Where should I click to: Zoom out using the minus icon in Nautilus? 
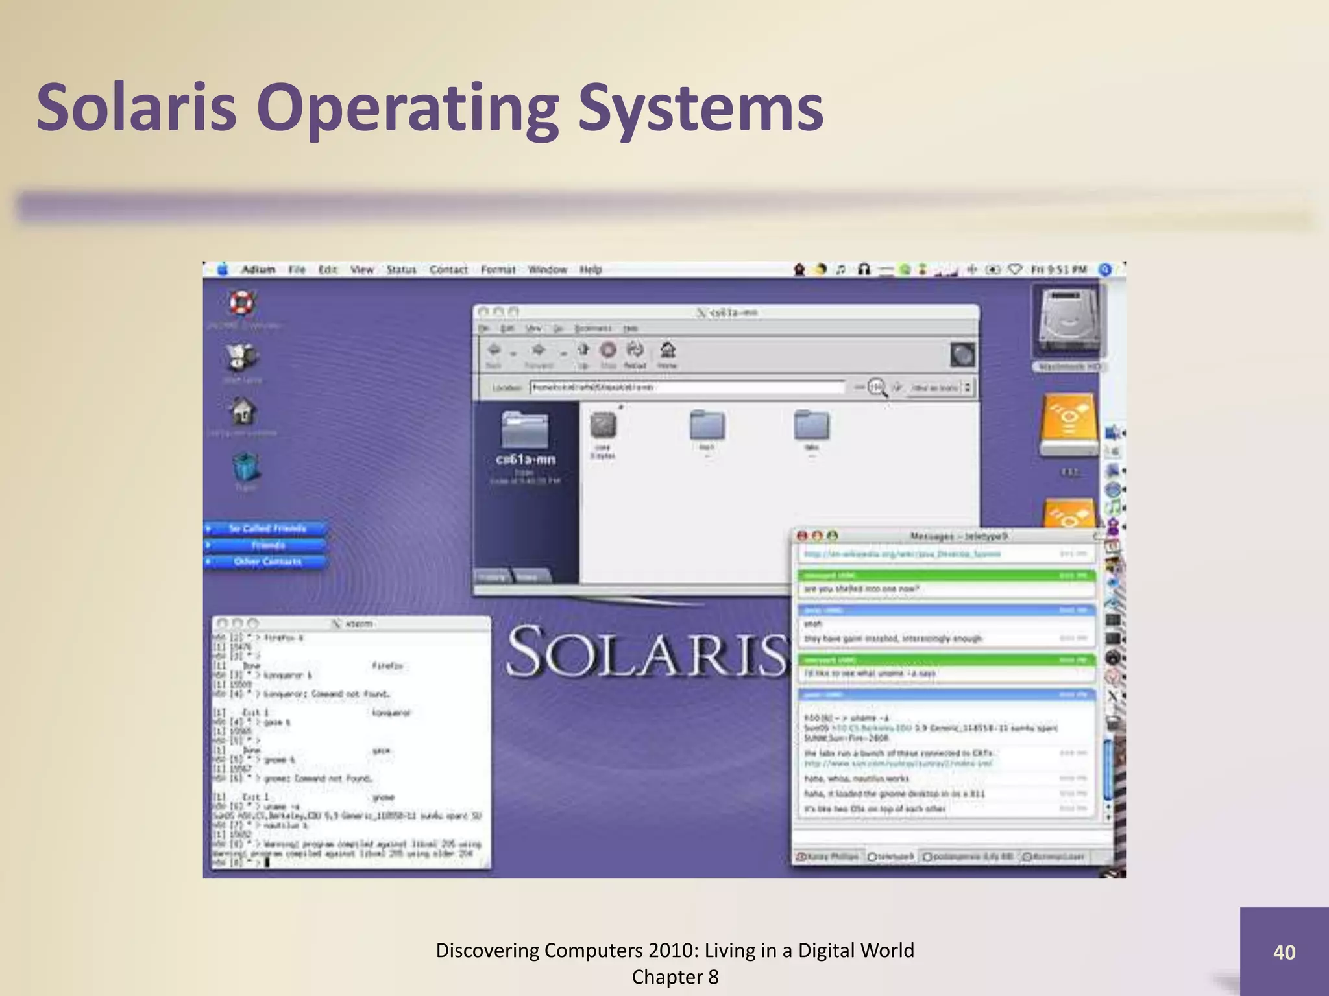(859, 387)
